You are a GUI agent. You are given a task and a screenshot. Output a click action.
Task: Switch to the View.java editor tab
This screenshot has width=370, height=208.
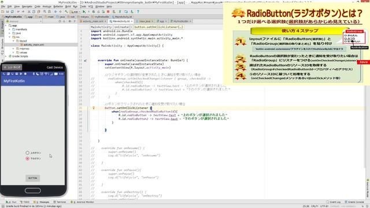pos(145,21)
